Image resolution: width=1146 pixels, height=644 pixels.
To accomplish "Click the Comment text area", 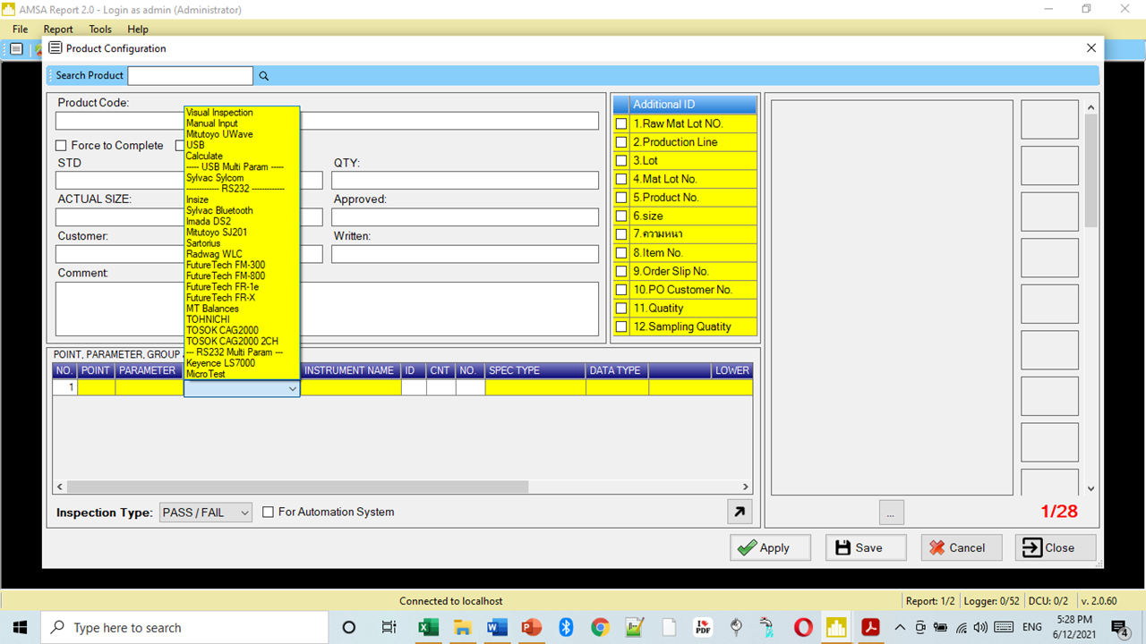I will pyautogui.click(x=327, y=309).
